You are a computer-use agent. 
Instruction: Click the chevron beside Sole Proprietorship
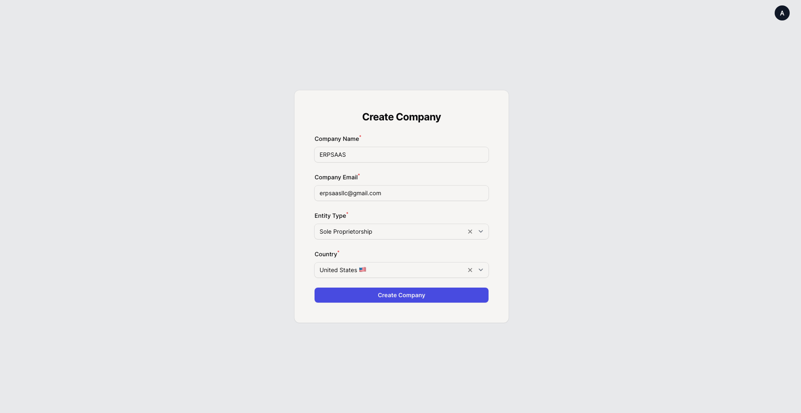coord(480,231)
